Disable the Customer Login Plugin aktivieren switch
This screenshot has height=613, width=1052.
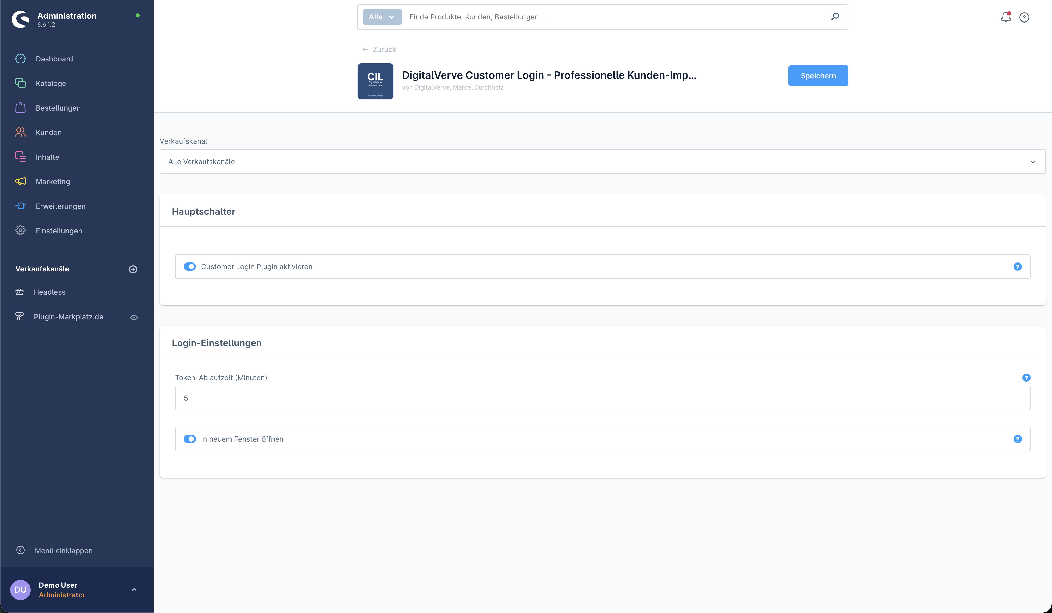(x=190, y=266)
